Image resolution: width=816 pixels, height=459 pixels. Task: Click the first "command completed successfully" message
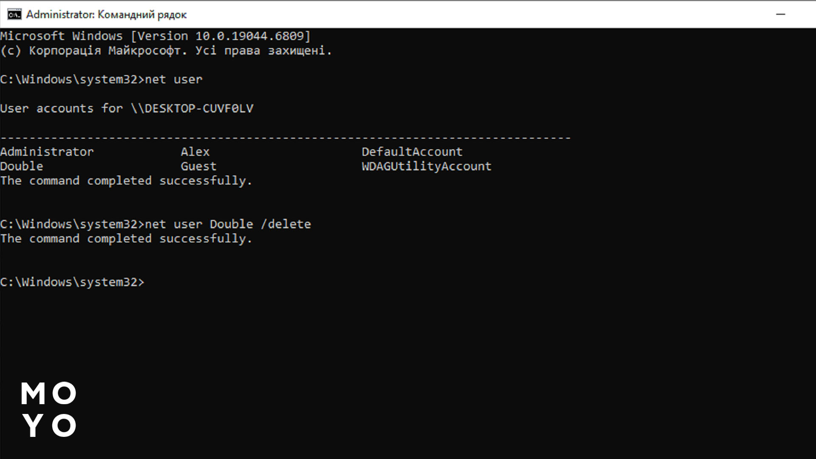[x=126, y=181]
